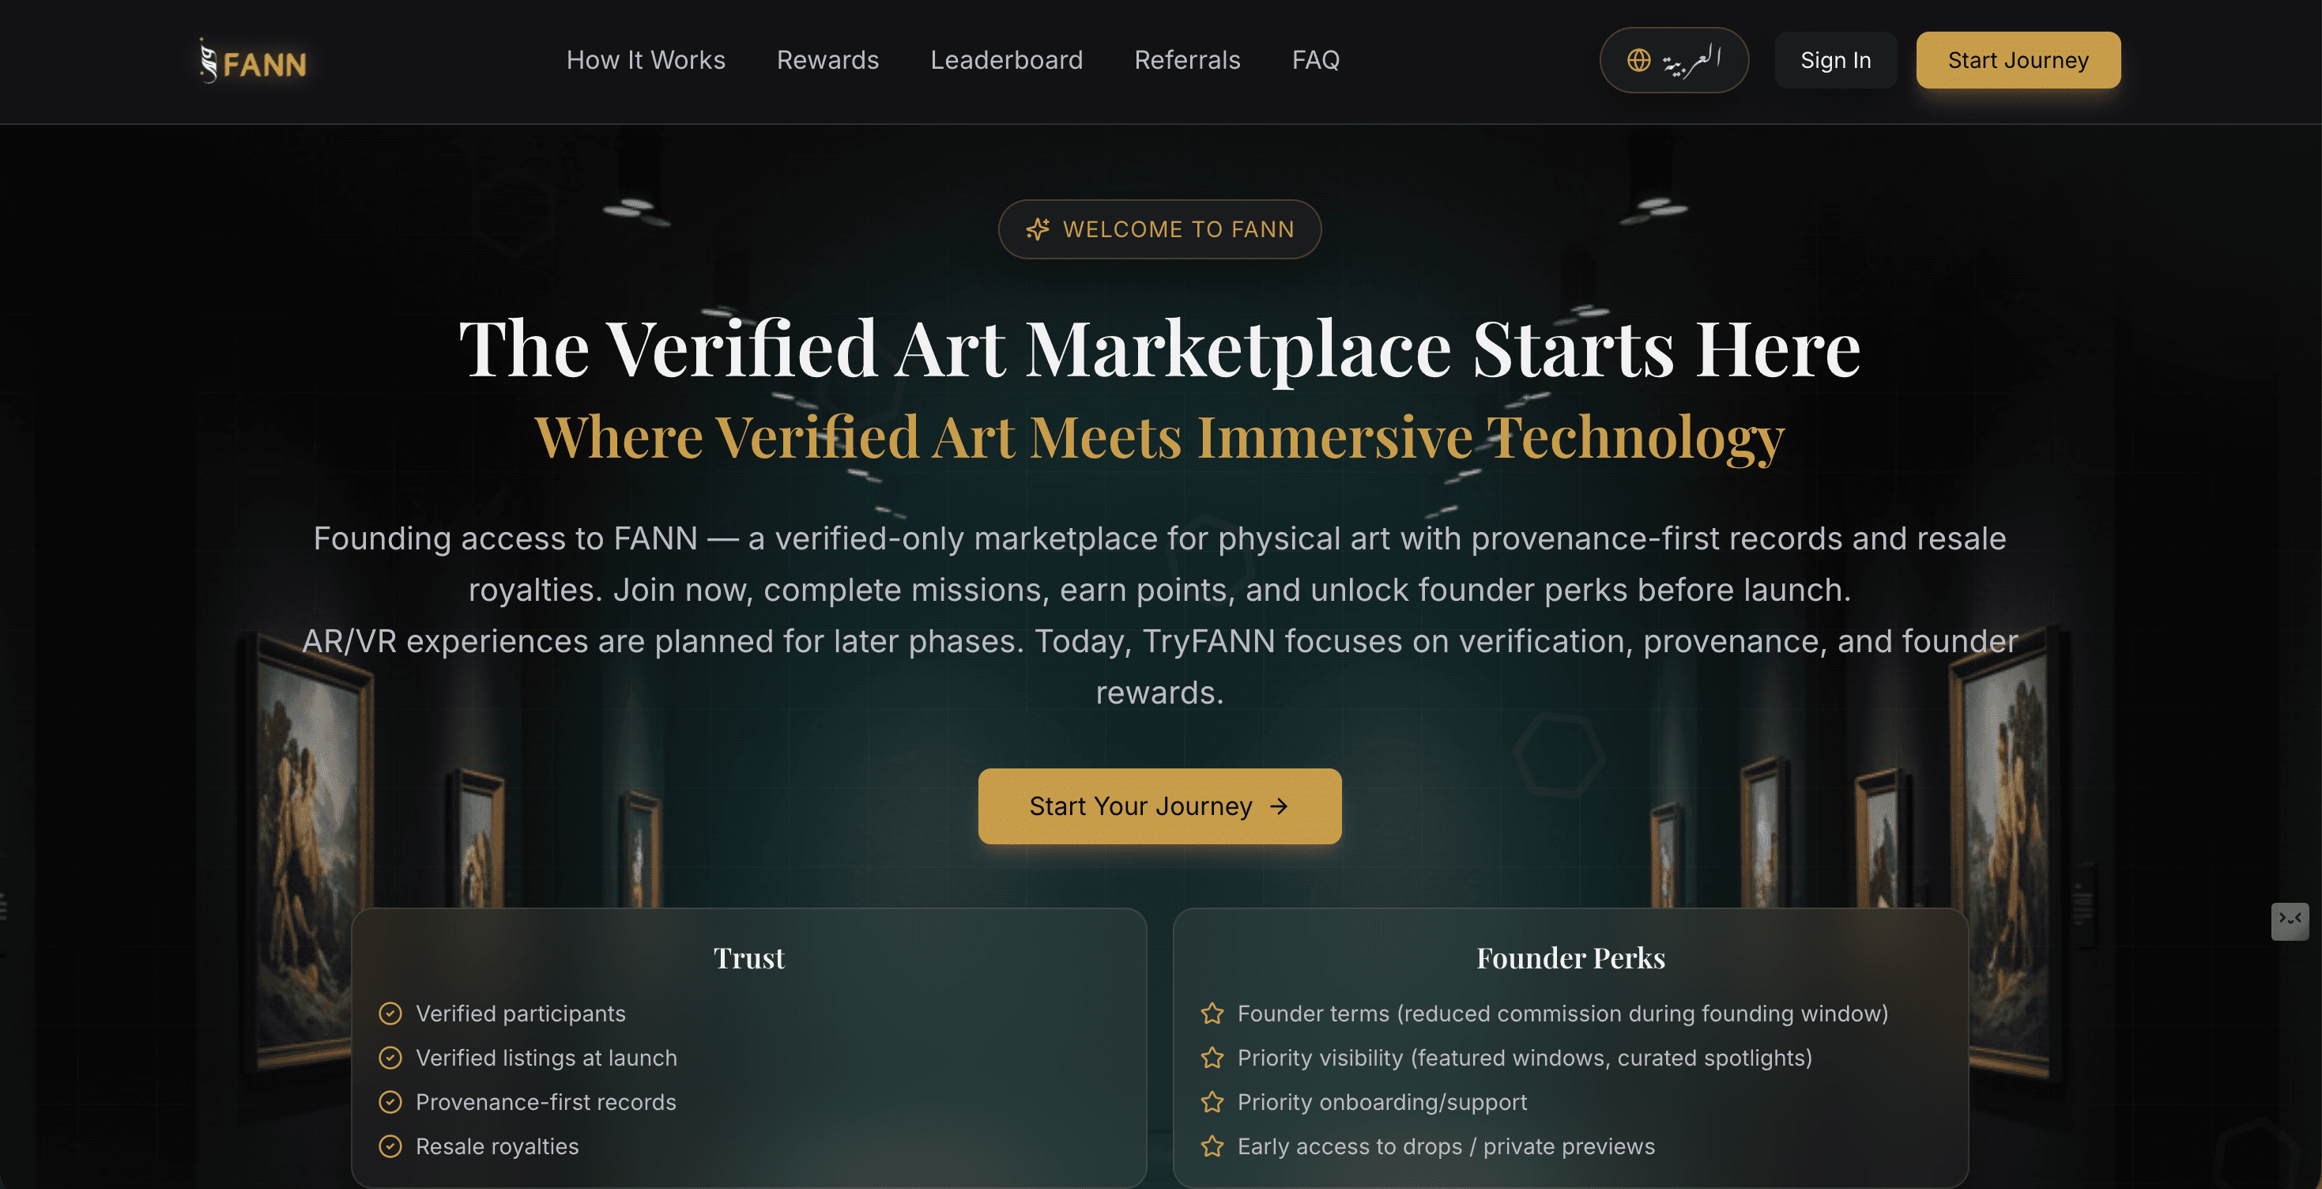
Task: Click star icon beside Early access to drops
Action: [x=1212, y=1146]
